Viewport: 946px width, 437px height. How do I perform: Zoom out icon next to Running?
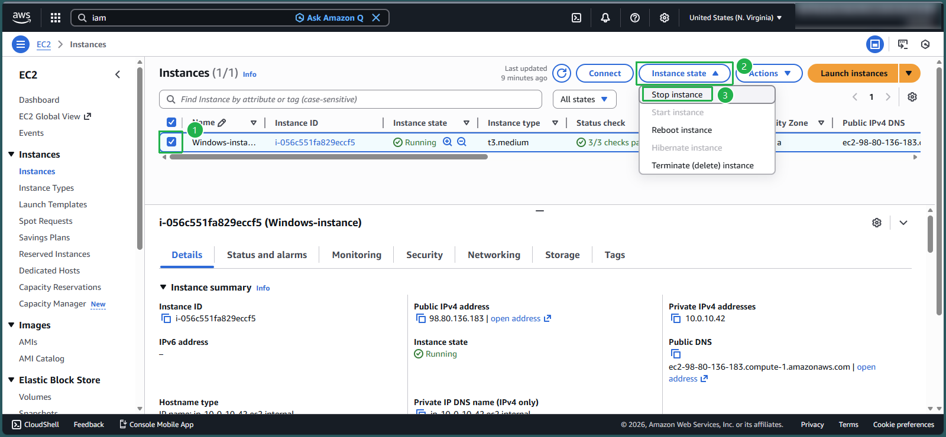(462, 142)
